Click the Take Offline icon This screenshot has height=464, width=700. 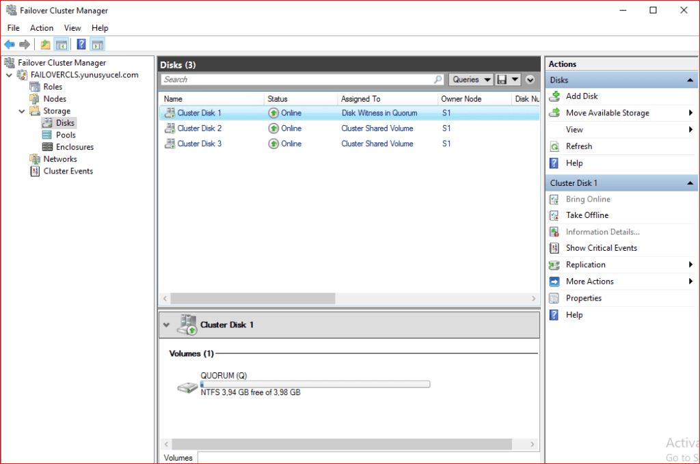click(554, 215)
